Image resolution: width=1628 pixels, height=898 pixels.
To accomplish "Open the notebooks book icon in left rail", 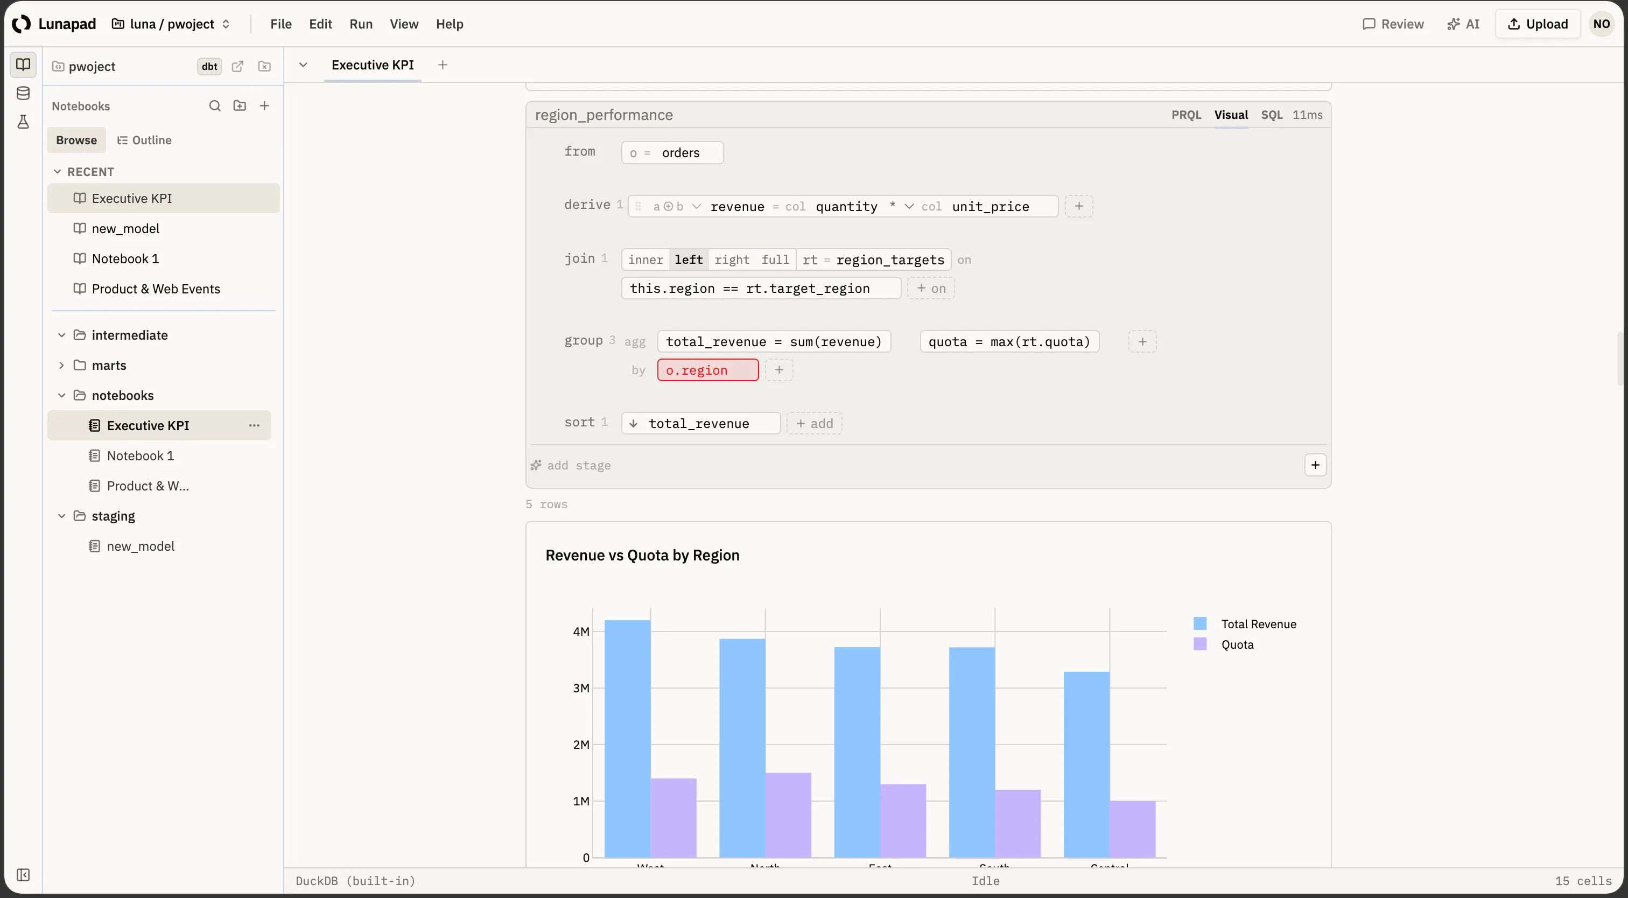I will [23, 65].
